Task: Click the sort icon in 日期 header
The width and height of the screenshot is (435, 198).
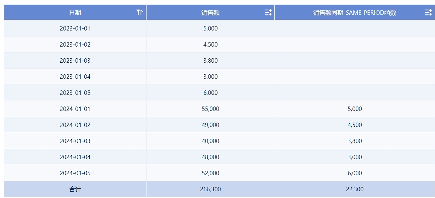Action: pyautogui.click(x=140, y=12)
